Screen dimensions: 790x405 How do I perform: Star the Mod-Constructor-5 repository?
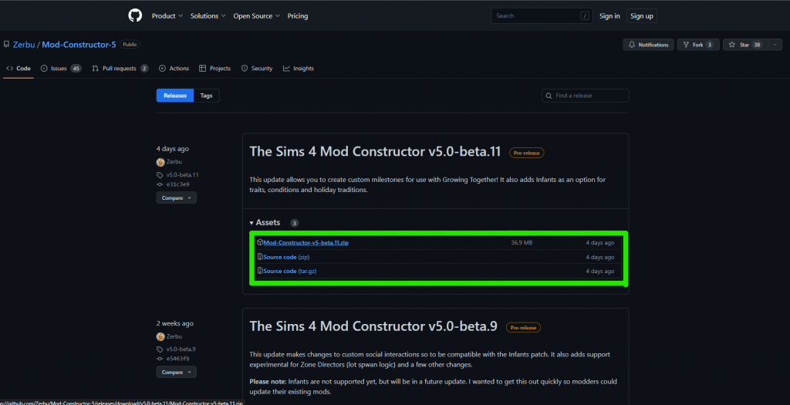744,45
